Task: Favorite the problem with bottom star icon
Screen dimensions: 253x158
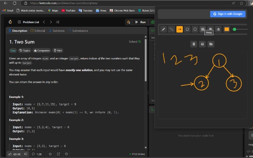Action: point(50,154)
